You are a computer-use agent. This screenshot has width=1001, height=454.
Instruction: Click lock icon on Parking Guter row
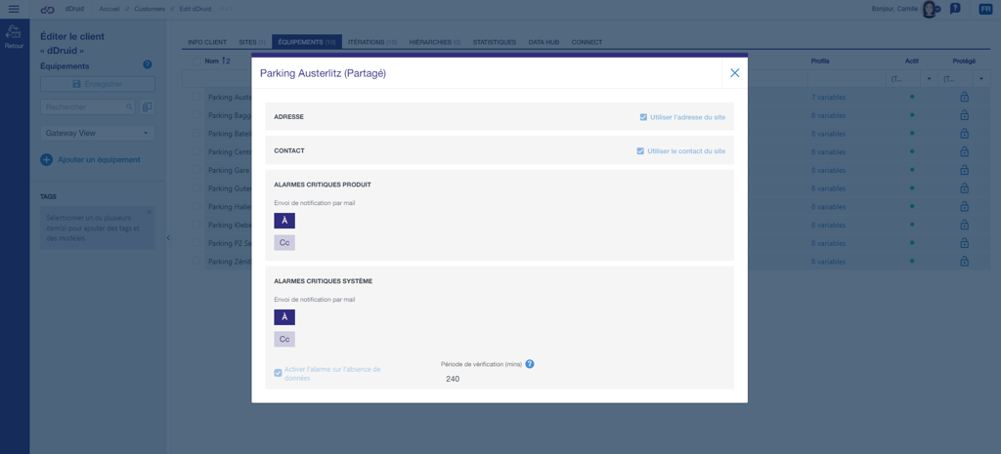[964, 188]
